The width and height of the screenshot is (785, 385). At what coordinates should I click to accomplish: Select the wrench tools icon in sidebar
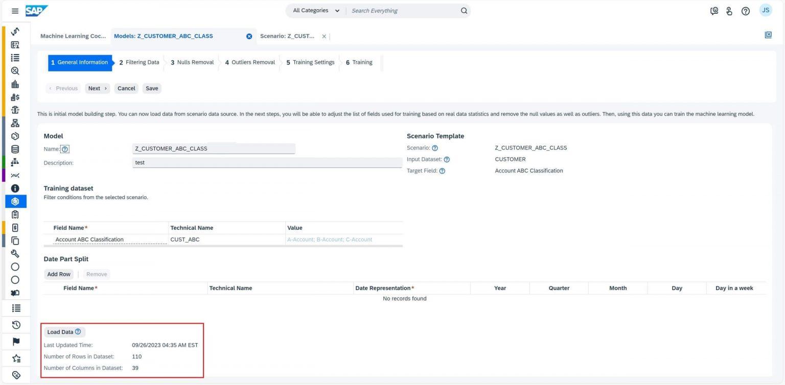pyautogui.click(x=15, y=254)
